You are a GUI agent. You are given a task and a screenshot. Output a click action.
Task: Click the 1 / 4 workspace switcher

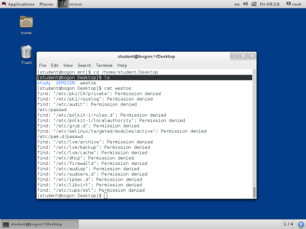[x=288, y=224]
